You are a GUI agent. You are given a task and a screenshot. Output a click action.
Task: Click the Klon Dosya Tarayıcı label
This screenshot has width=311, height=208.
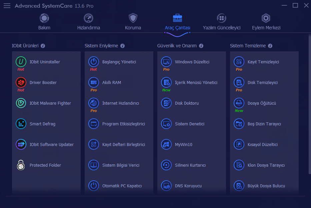coord(266,165)
